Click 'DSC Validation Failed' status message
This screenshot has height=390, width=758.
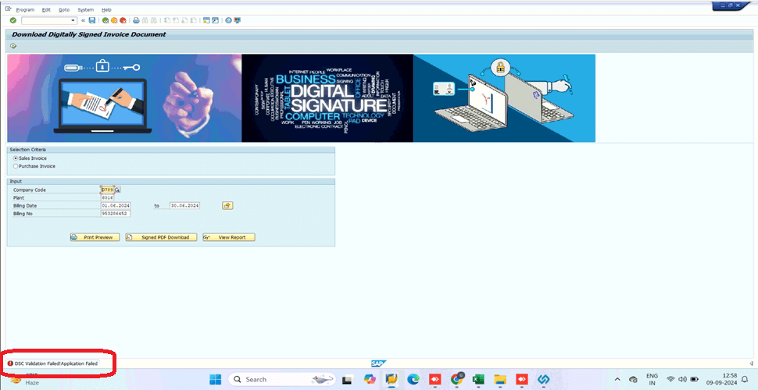(x=56, y=363)
